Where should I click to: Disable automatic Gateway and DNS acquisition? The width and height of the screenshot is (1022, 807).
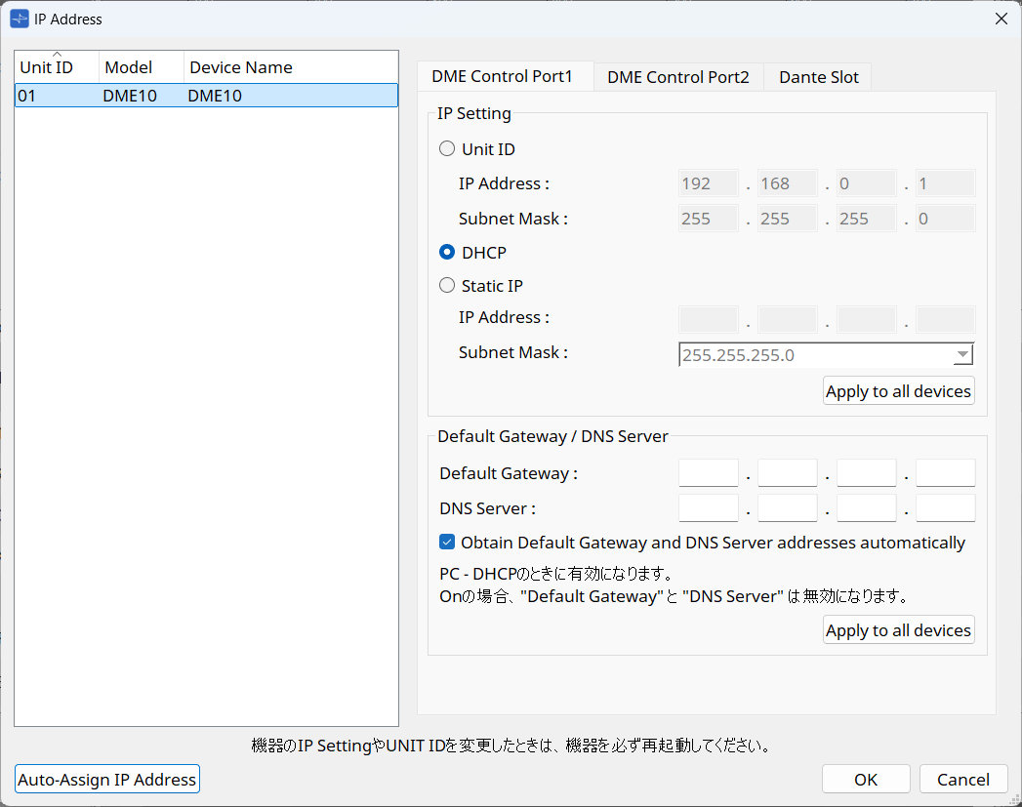447,542
